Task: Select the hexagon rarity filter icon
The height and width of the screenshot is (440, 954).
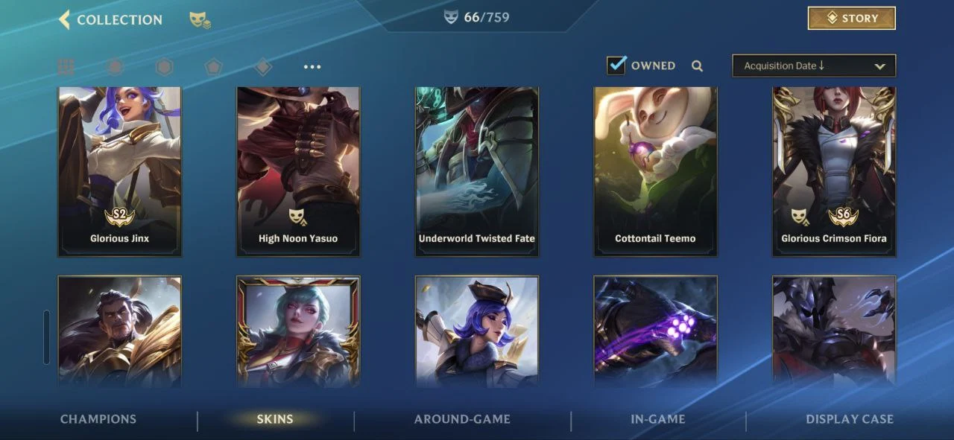Action: point(164,67)
